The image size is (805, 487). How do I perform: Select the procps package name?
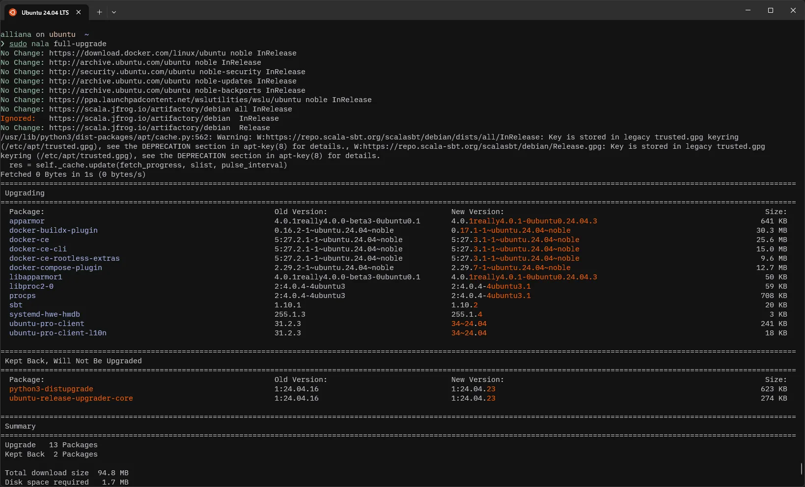pyautogui.click(x=23, y=296)
